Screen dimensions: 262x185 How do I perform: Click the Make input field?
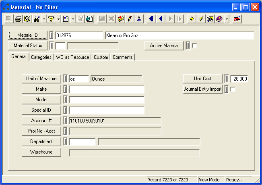point(106,89)
